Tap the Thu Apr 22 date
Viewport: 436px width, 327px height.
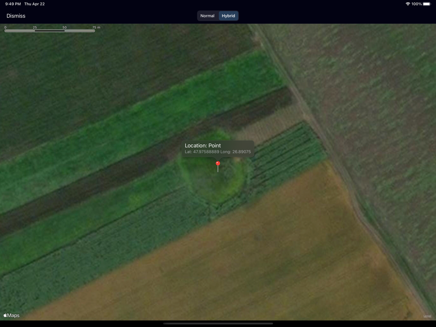click(x=34, y=4)
